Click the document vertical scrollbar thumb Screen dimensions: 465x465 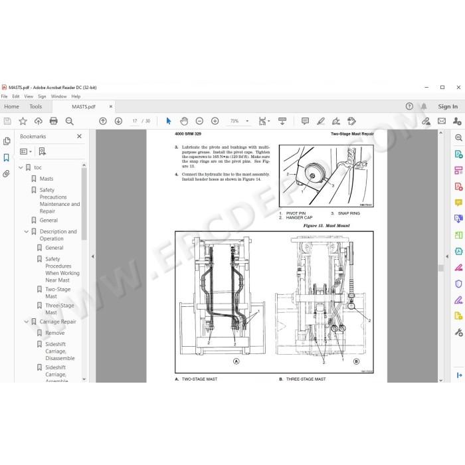click(x=441, y=268)
